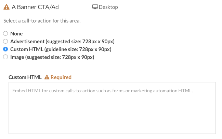Click the Image suggested size label text
The width and height of the screenshot is (222, 139).
[52, 57]
